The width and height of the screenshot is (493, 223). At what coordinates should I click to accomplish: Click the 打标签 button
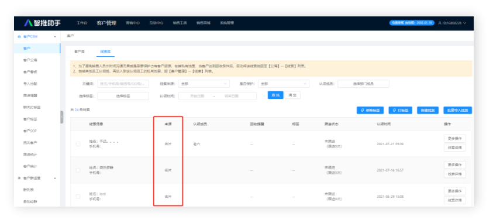click(400, 111)
